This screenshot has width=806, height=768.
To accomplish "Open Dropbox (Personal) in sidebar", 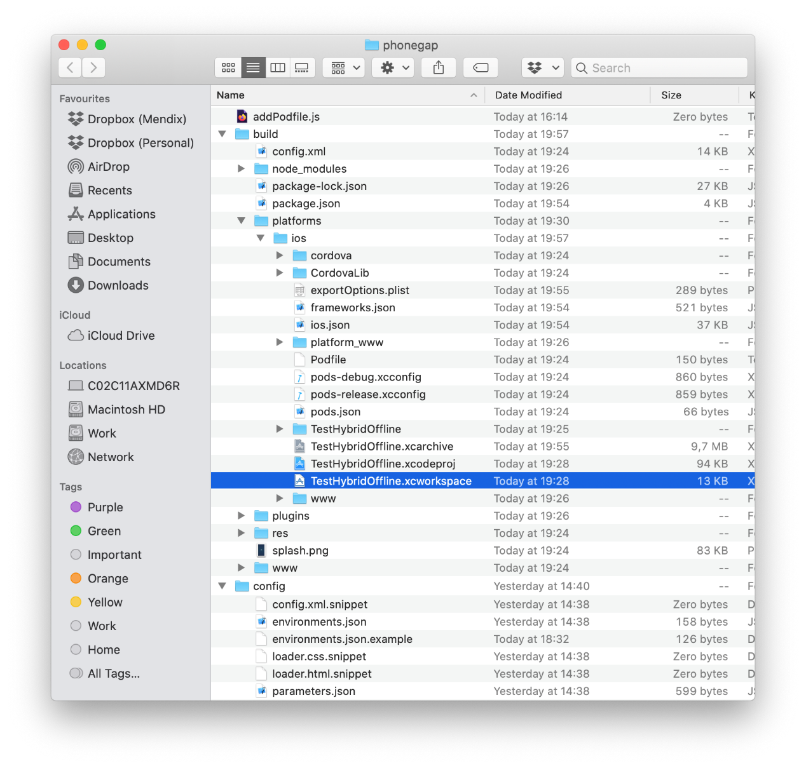I will coord(130,143).
